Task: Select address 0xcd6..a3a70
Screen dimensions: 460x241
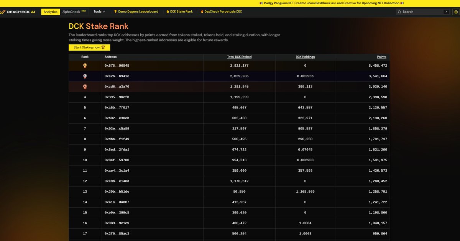Action: 117,87
